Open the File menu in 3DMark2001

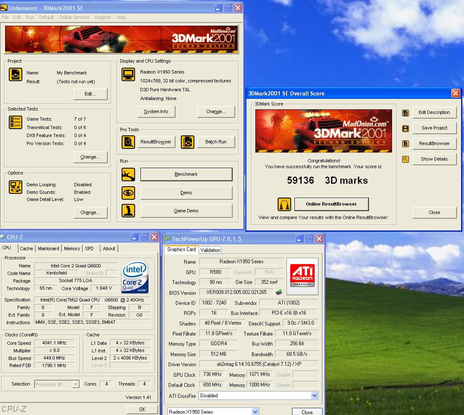click(5, 17)
